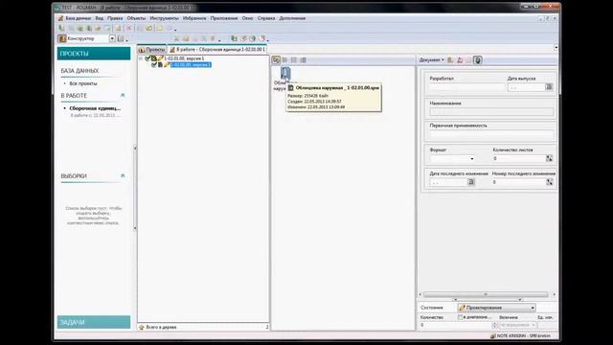Click the Разработал input field

[x=467, y=87]
